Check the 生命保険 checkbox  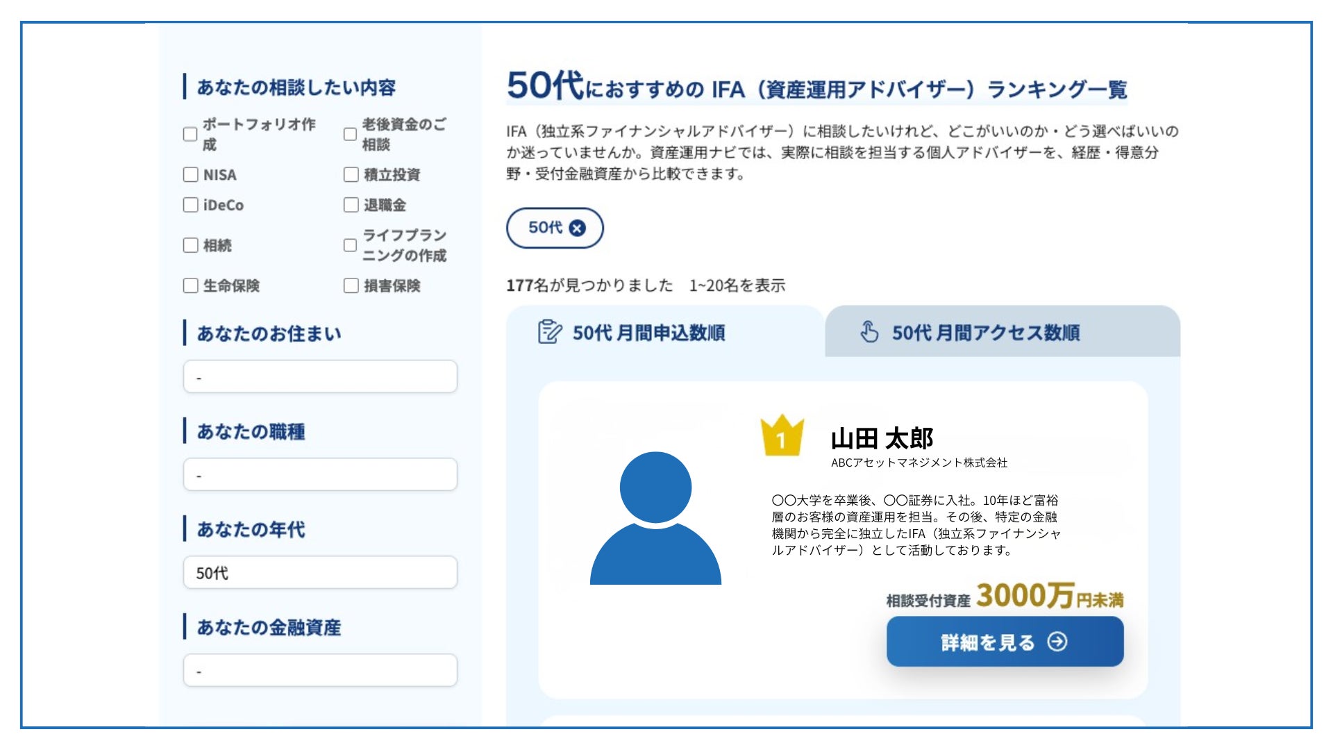190,285
